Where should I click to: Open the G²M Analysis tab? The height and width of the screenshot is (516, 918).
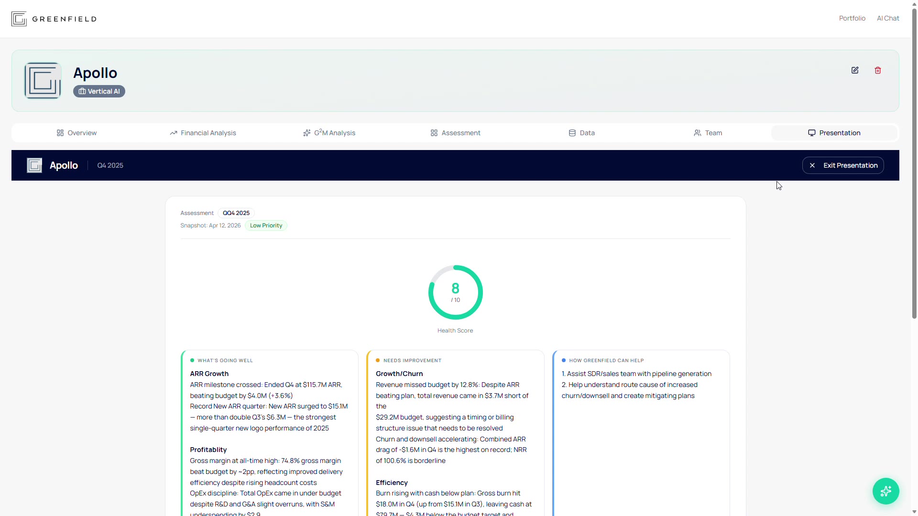pyautogui.click(x=329, y=133)
